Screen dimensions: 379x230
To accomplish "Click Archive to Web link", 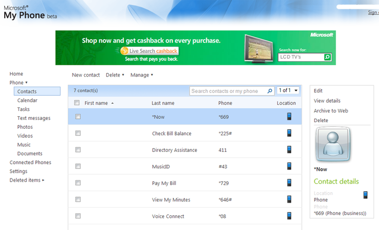I will point(331,111).
